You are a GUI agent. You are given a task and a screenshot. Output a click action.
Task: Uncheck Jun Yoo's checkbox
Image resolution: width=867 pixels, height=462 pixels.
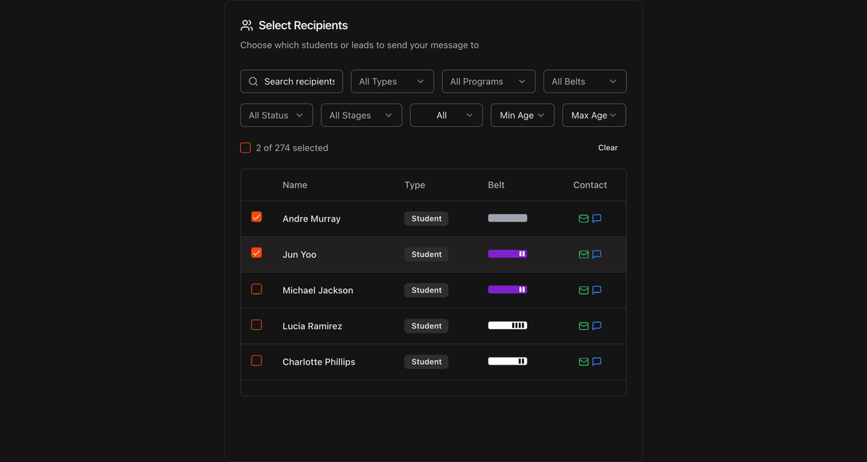pyautogui.click(x=256, y=253)
